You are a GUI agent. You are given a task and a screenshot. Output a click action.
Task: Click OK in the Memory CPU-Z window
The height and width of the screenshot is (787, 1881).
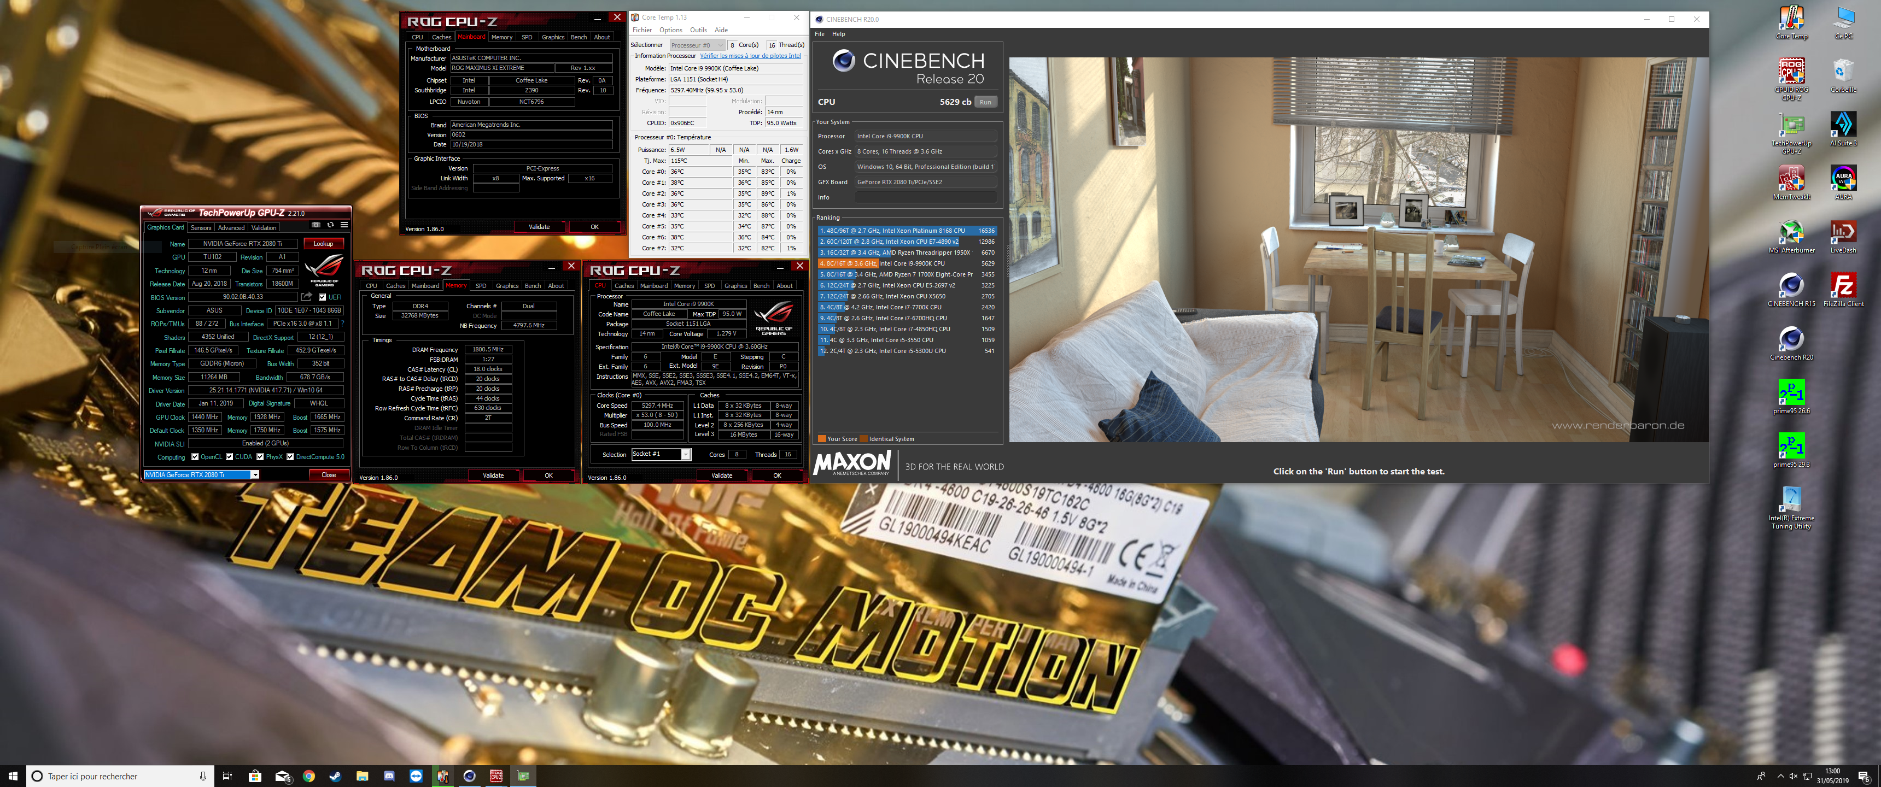pos(548,475)
